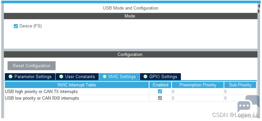Click green check icon on GPIO Settings tab
The height and width of the screenshot is (121, 262).
(x=146, y=77)
